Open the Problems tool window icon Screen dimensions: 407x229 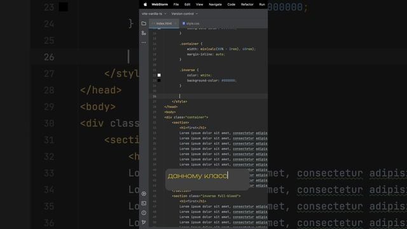pos(144,212)
